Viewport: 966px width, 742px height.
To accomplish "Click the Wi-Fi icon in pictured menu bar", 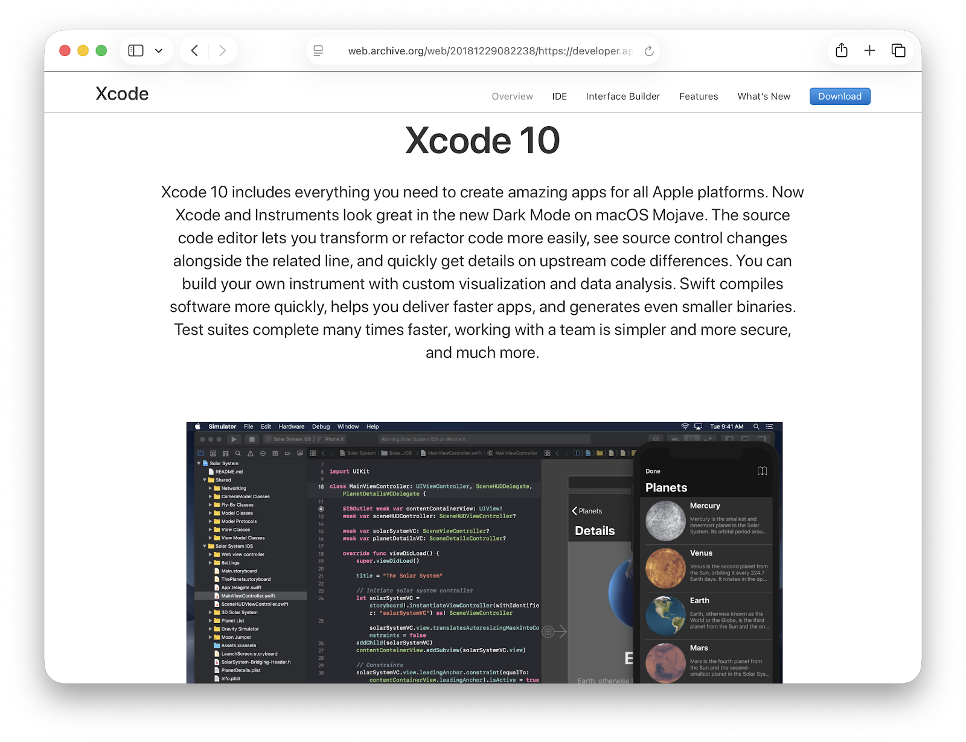I will [x=685, y=426].
